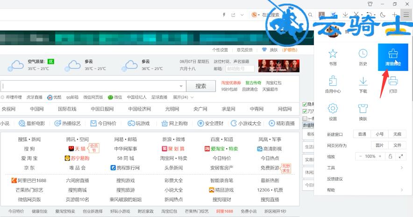Decrease zoom with the minus button
Viewport: 413px width, 217px height.
[360, 156]
